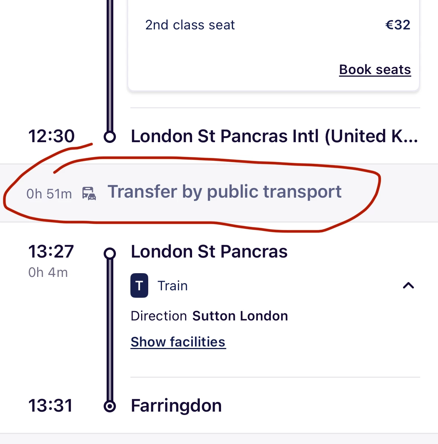
Task: Click the blue T train badge
Action: tap(139, 285)
